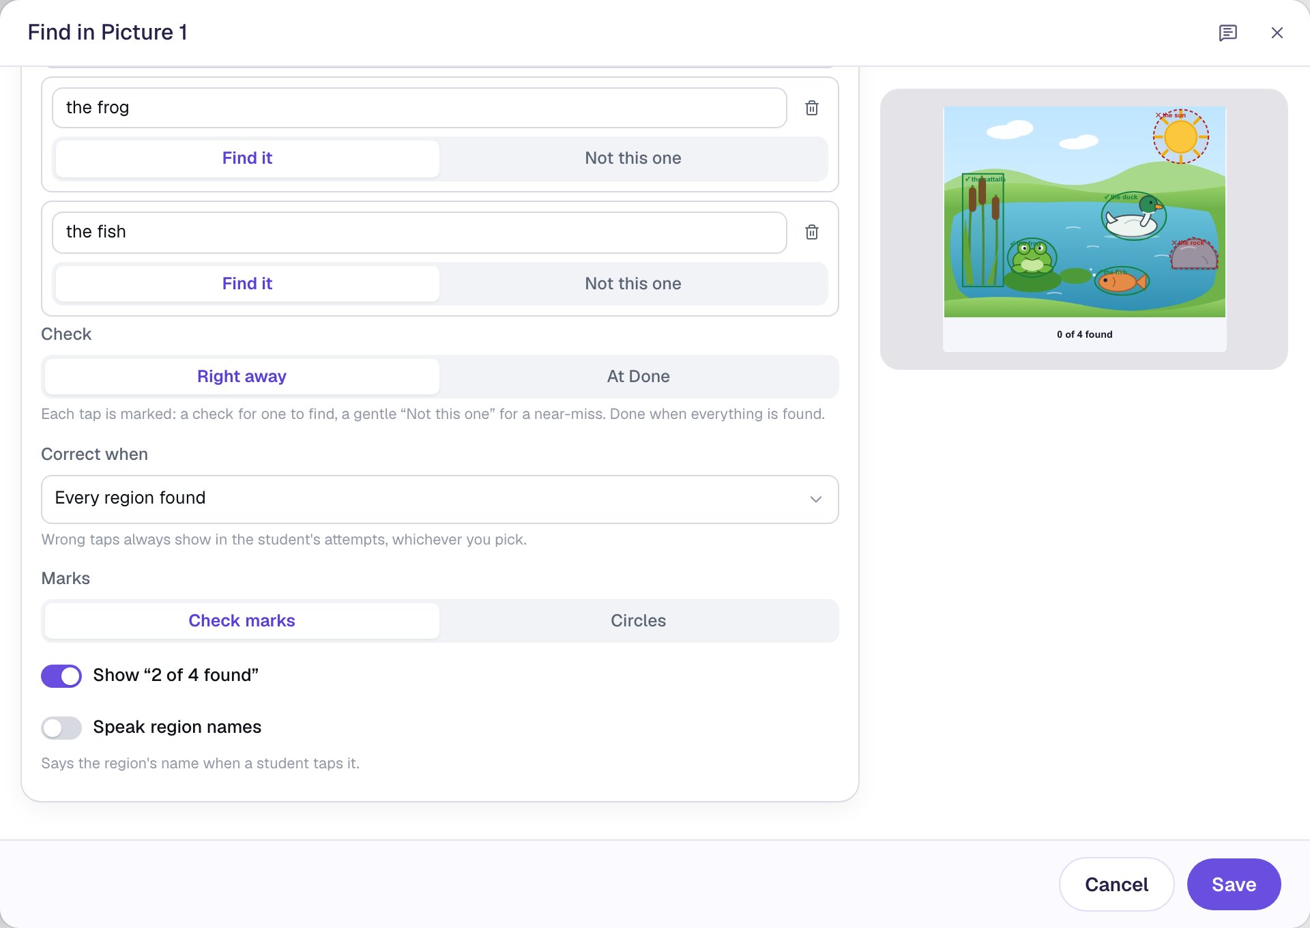Viewport: 1310px width, 928px height.
Task: Turn off Show 2 of 4 found
Action: tap(61, 676)
